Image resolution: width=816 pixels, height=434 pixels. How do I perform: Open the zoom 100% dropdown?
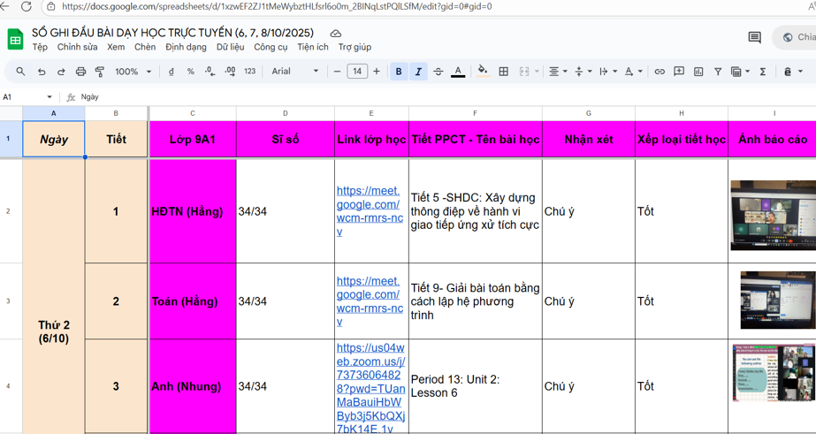(x=133, y=72)
